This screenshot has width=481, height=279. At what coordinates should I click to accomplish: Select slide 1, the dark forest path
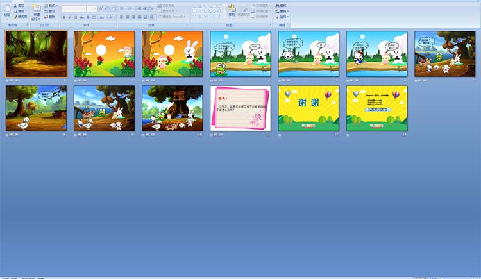[x=36, y=54]
